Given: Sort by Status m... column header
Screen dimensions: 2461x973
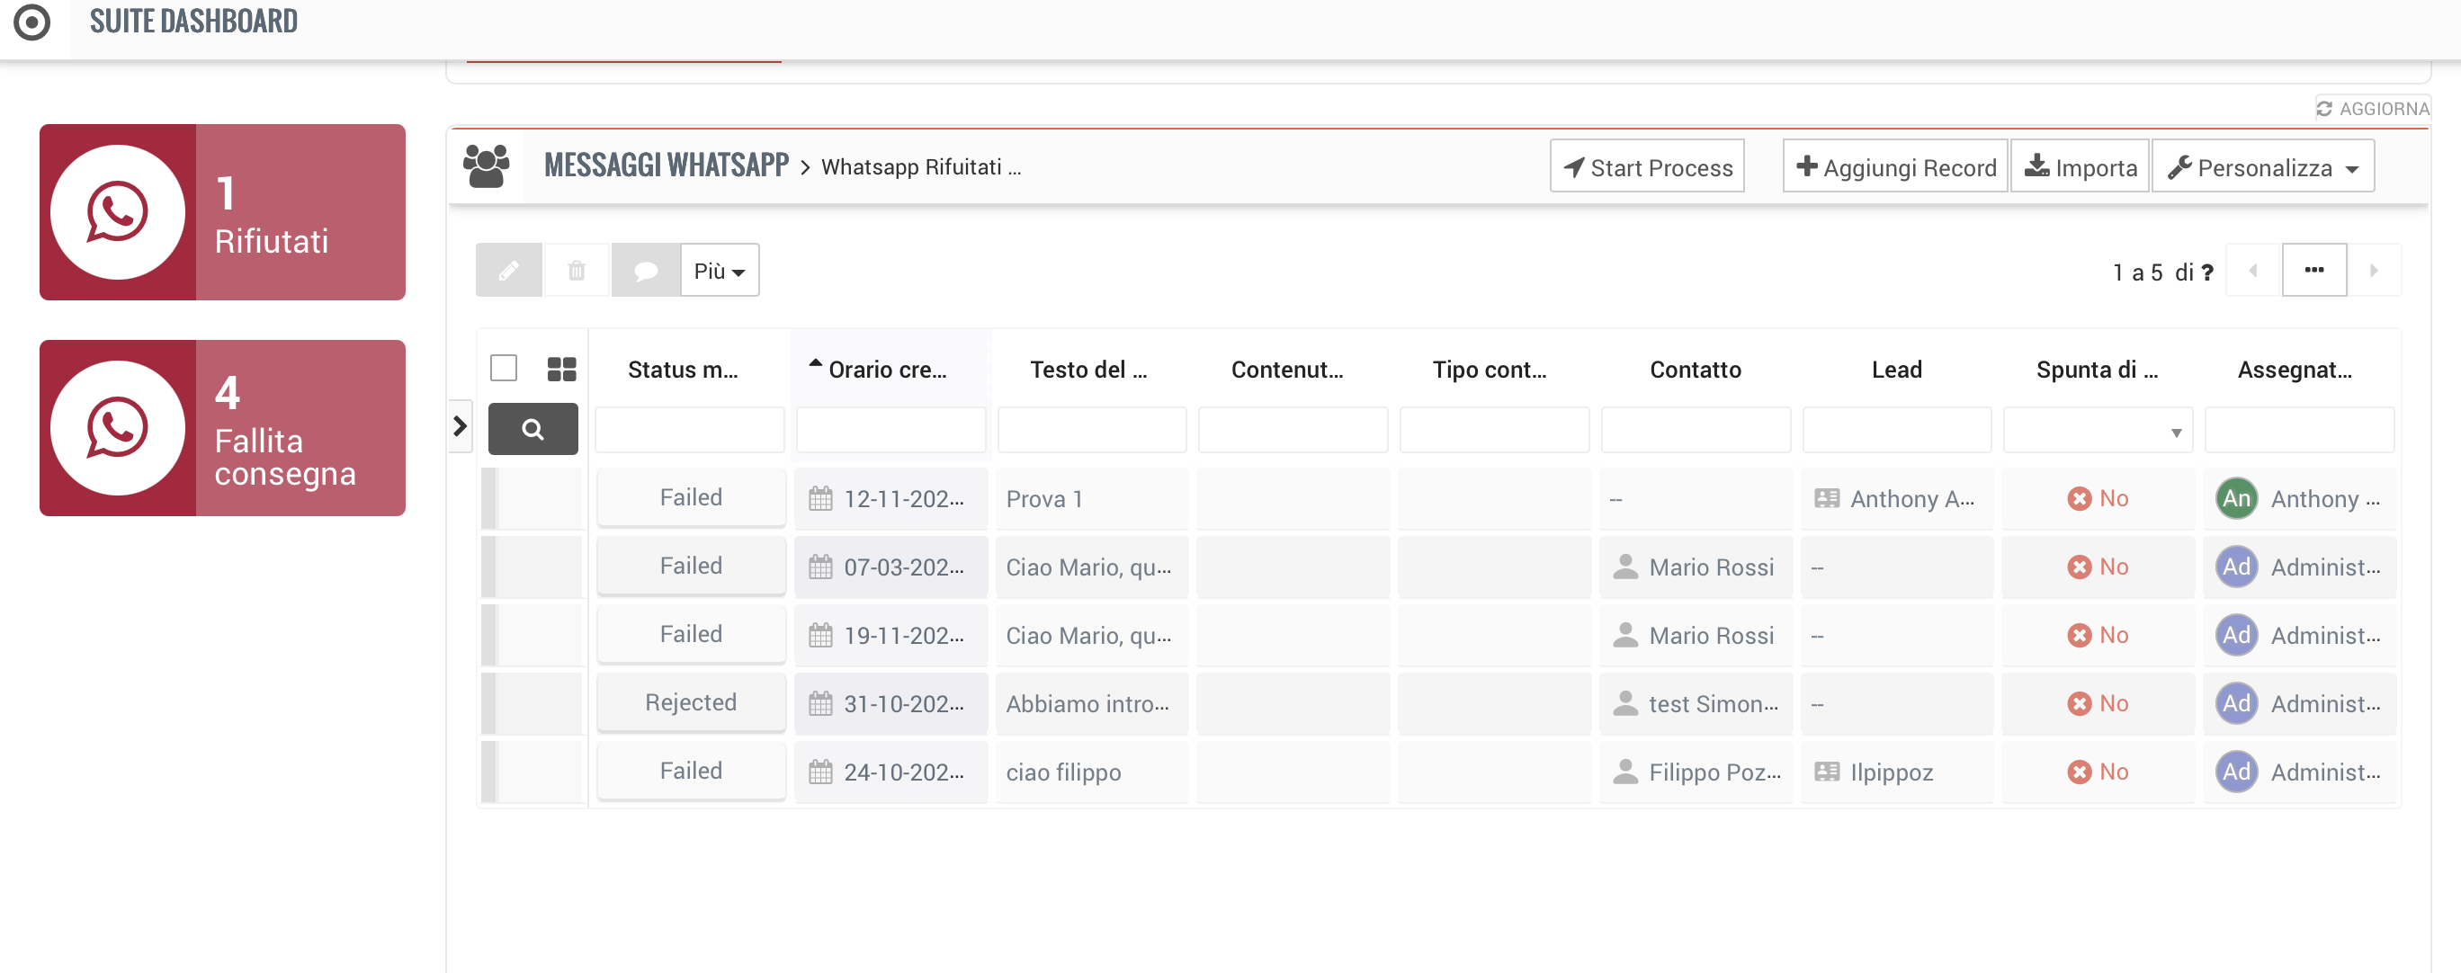Looking at the screenshot, I should pyautogui.click(x=683, y=370).
